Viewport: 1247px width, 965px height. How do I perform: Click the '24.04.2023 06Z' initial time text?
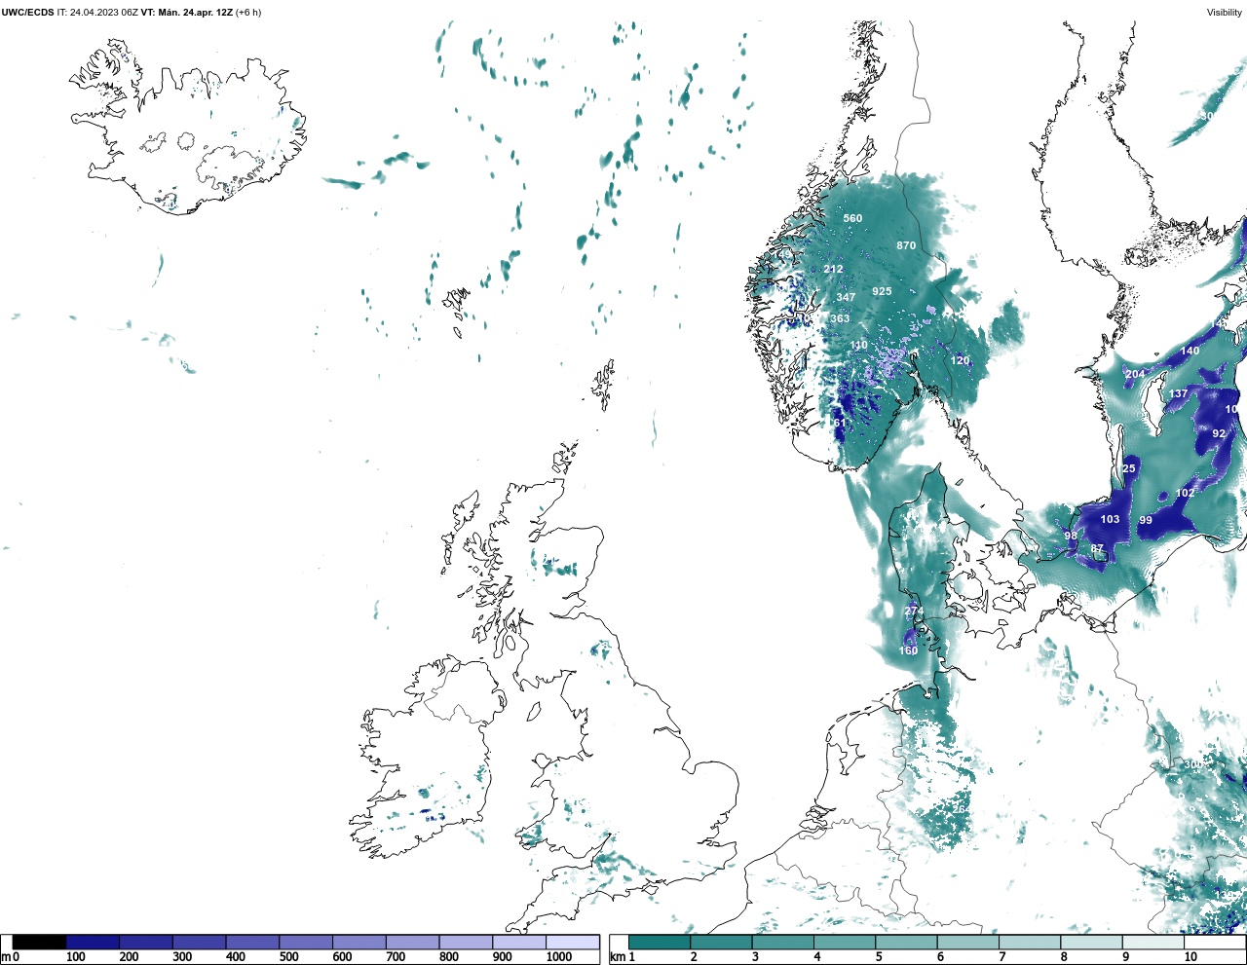(x=103, y=13)
